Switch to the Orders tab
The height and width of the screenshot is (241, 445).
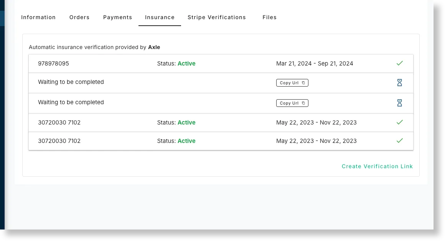(79, 17)
